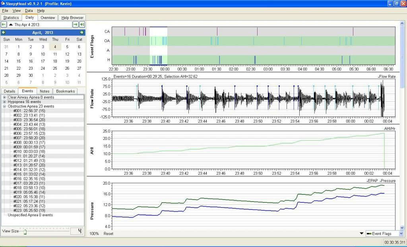Screen dimensions: 407x247
Task: Select event #008: 00:00:13 (17)
Action: (29, 142)
